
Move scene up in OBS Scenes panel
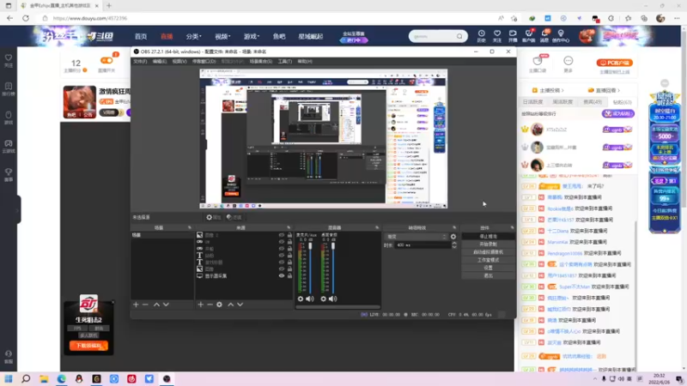tap(156, 305)
